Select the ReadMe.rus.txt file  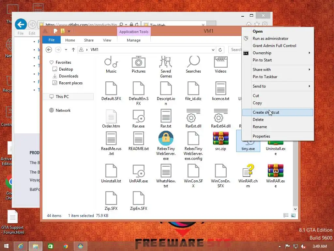tap(111, 143)
